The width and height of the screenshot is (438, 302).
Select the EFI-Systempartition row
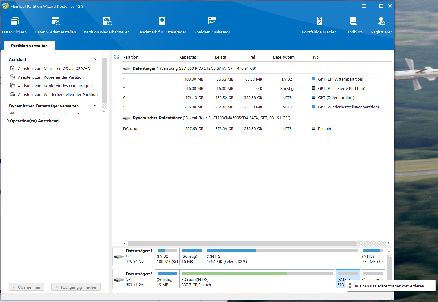(256, 79)
